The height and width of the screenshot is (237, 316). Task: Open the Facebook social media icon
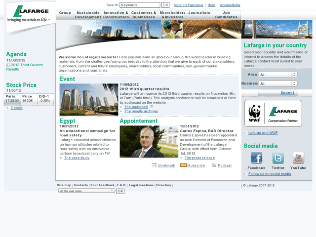tap(256, 158)
